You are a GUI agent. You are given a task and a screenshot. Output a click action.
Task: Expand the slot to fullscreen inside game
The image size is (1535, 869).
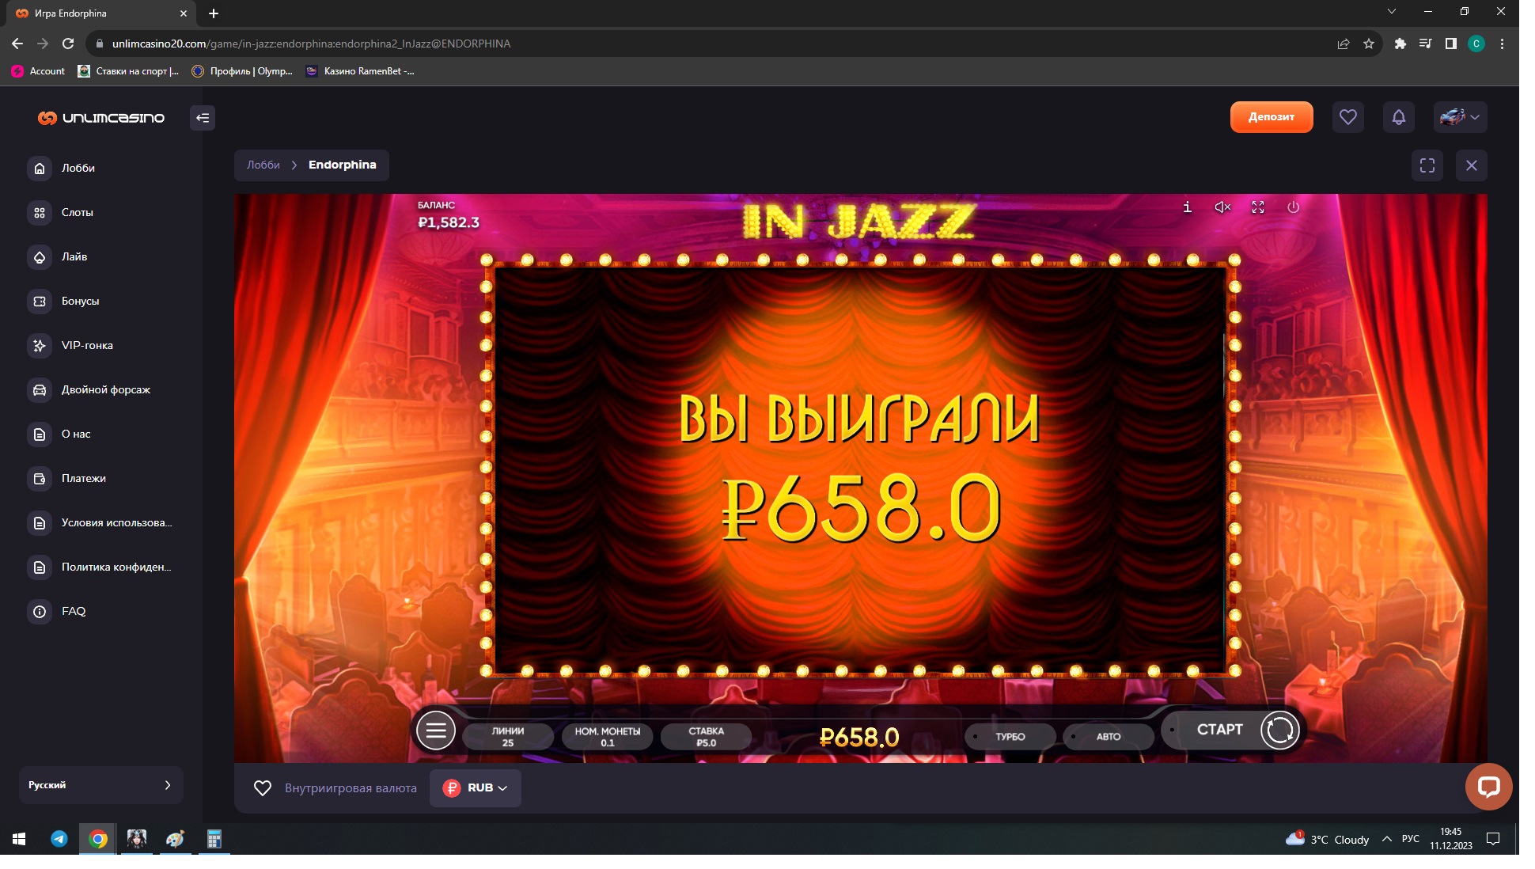[x=1258, y=207]
